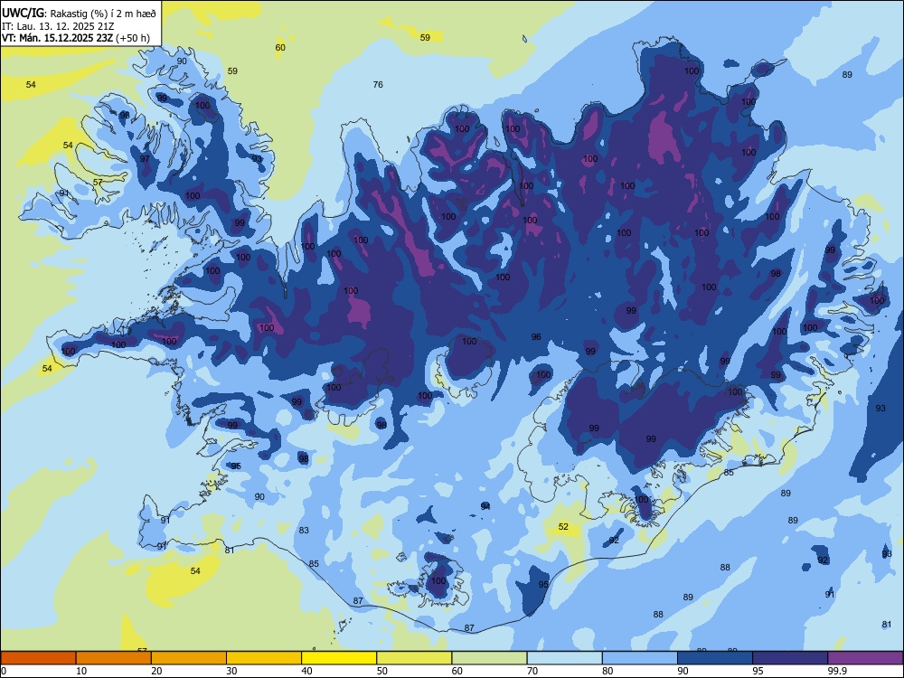The width and height of the screenshot is (904, 678).
Task: Click the '76' humidity value over the sea
Action: 378,85
